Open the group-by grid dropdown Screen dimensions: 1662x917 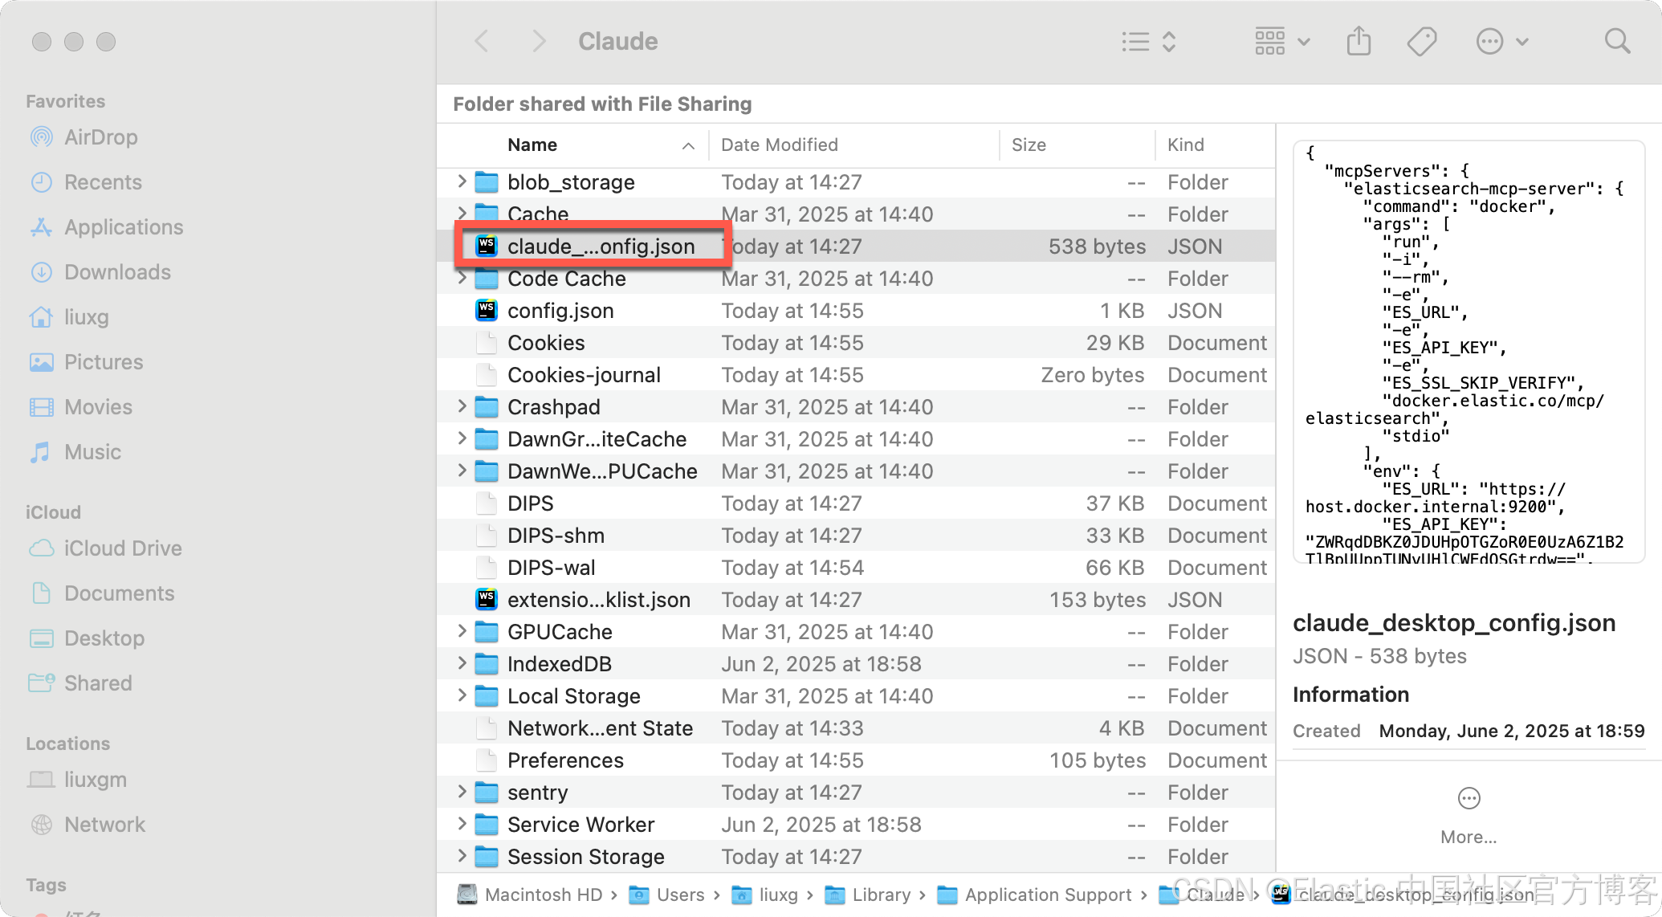(x=1282, y=41)
